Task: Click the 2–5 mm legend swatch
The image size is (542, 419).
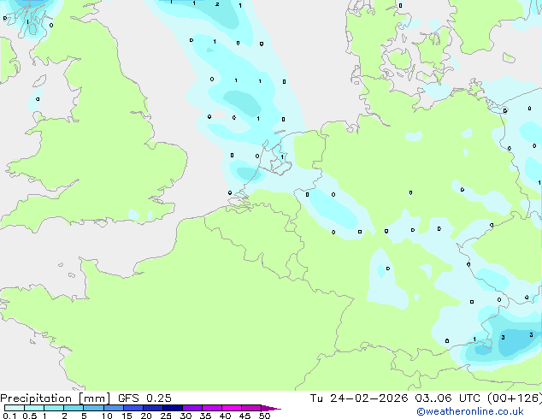Action: [74, 408]
